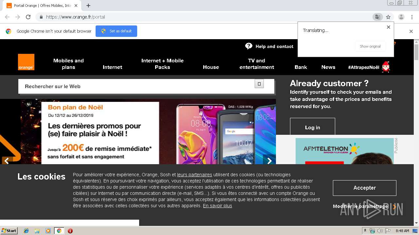Reload the Orange portal page
The image size is (419, 235).
tap(28, 17)
